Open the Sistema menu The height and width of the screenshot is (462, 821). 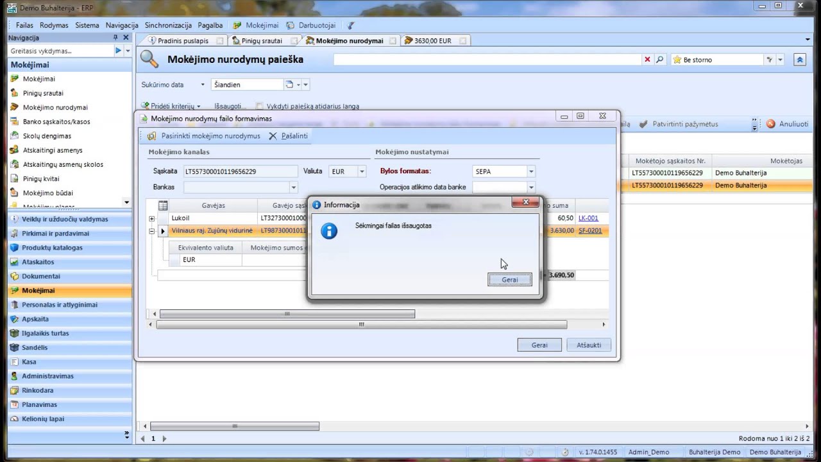pyautogui.click(x=87, y=25)
